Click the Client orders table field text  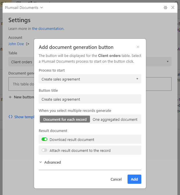point(21,62)
